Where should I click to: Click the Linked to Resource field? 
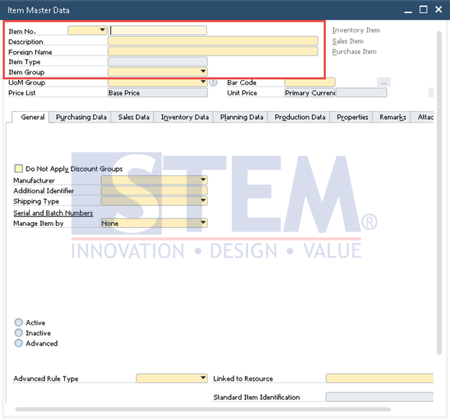379,378
